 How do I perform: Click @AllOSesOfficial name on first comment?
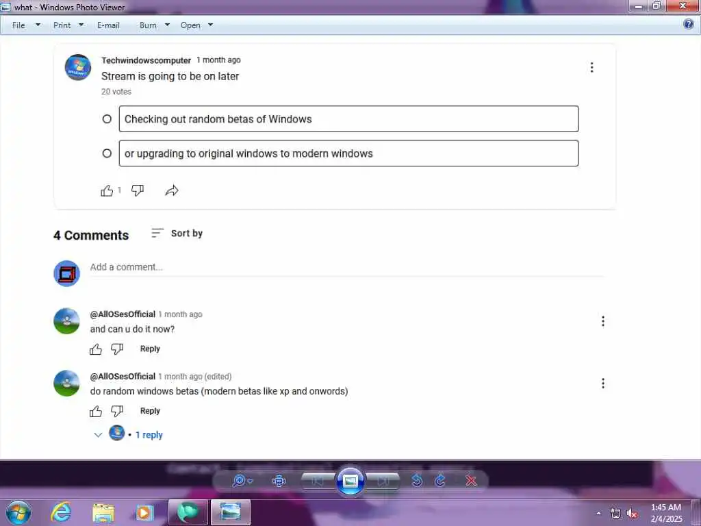(x=123, y=314)
